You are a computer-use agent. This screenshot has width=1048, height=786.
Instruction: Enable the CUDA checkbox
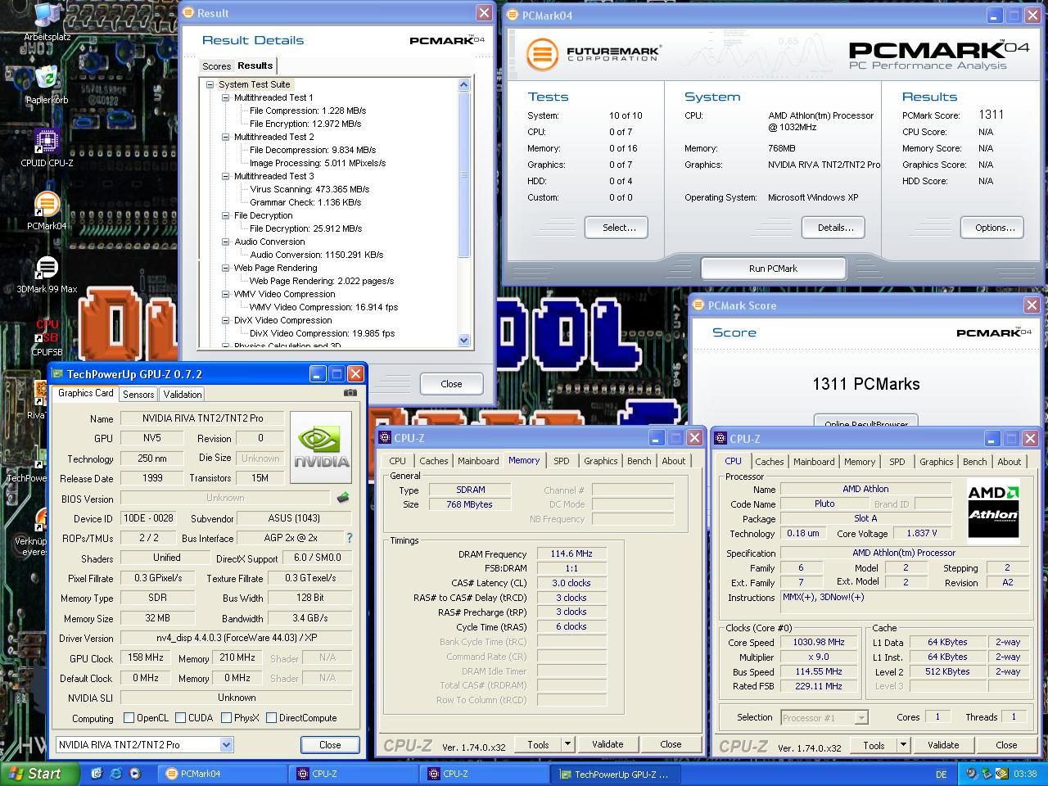[x=181, y=718]
